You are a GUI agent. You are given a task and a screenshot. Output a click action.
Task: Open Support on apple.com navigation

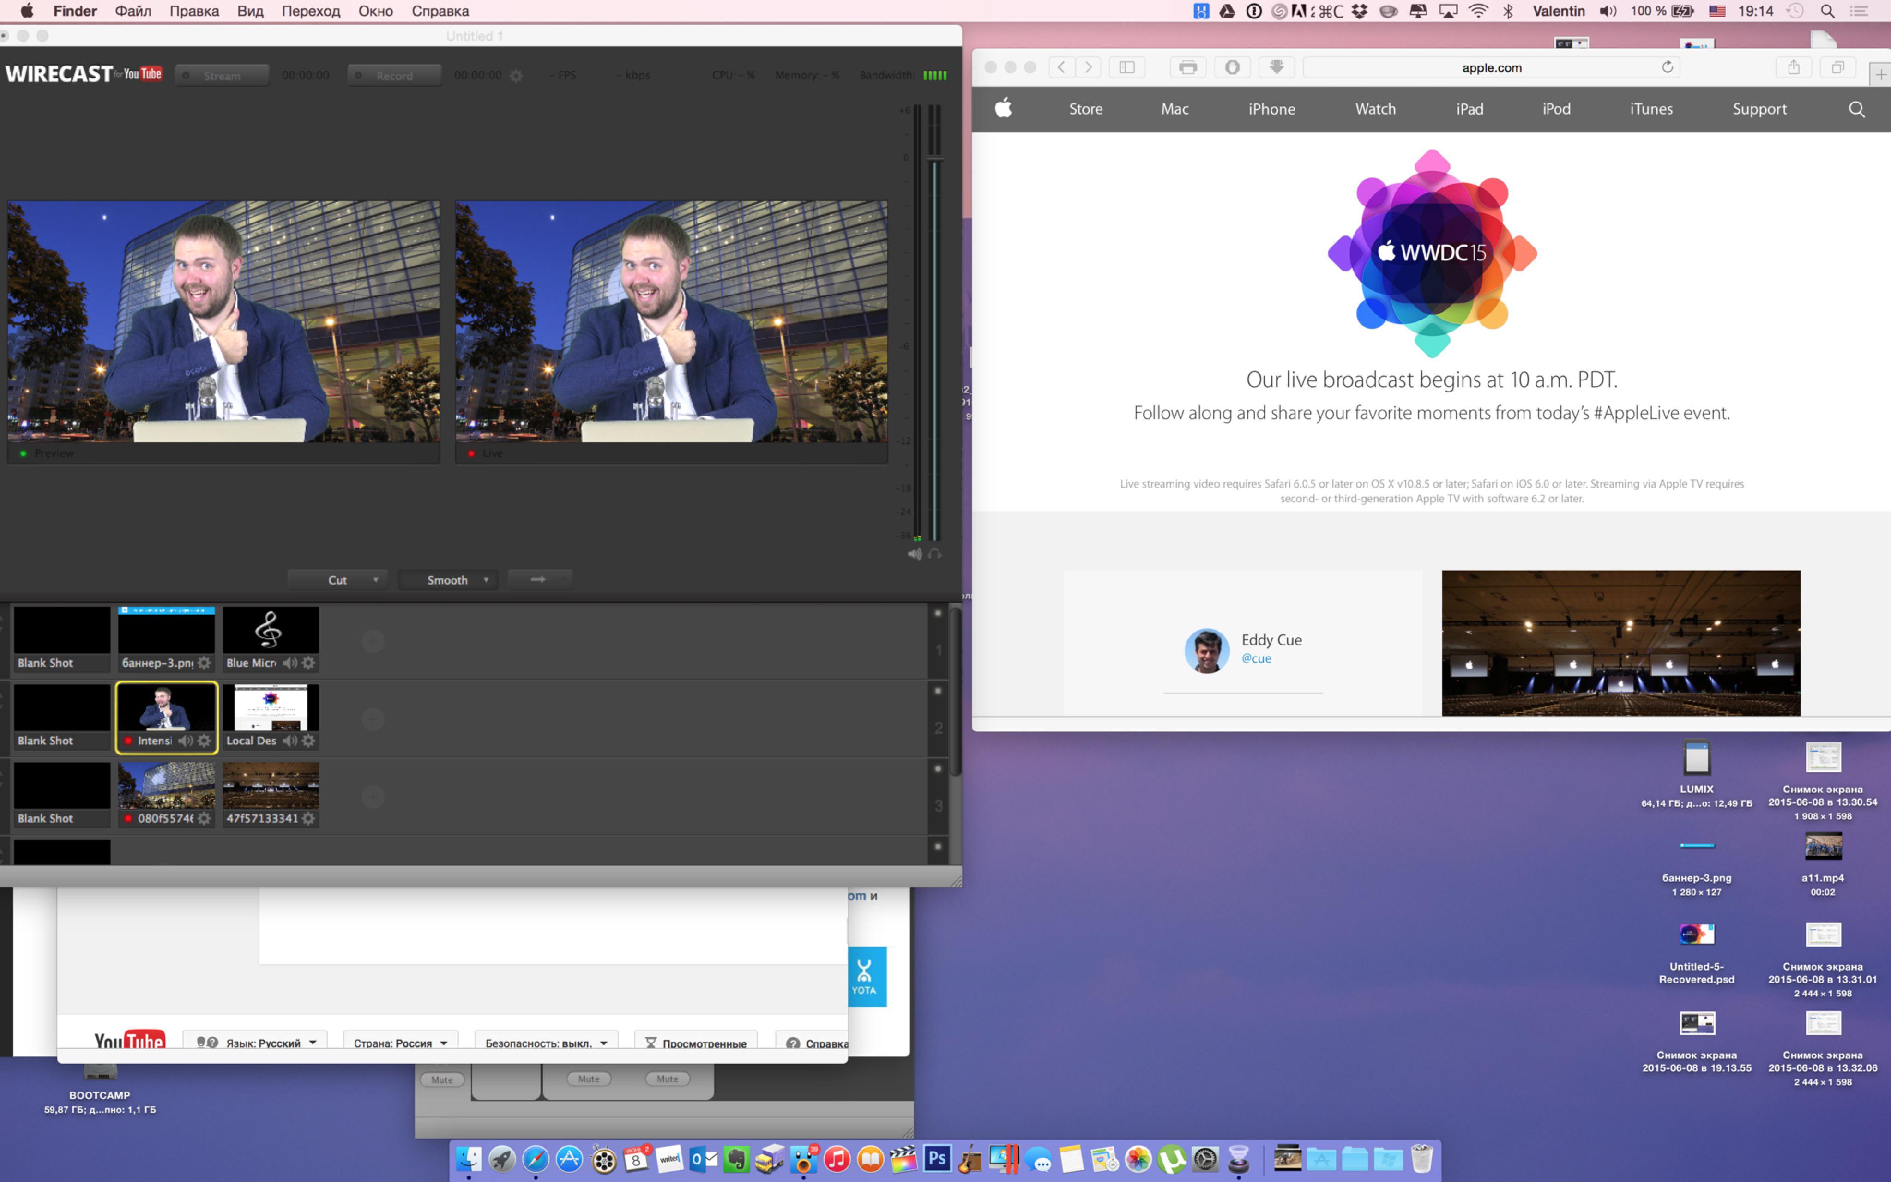(1759, 109)
